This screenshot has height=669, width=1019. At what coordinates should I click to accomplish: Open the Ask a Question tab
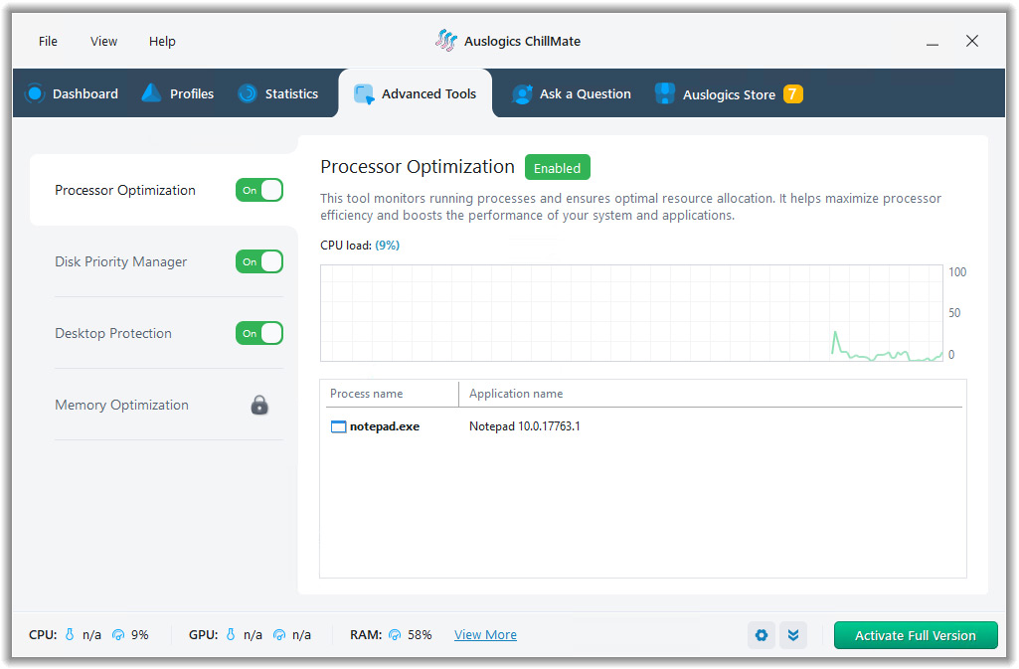pyautogui.click(x=572, y=93)
